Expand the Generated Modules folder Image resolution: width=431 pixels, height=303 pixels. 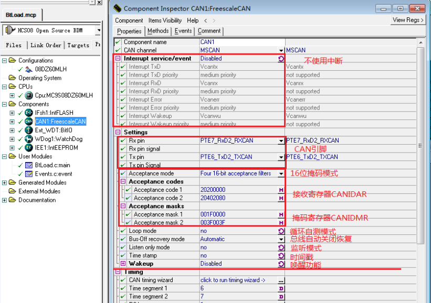[x=4, y=182]
